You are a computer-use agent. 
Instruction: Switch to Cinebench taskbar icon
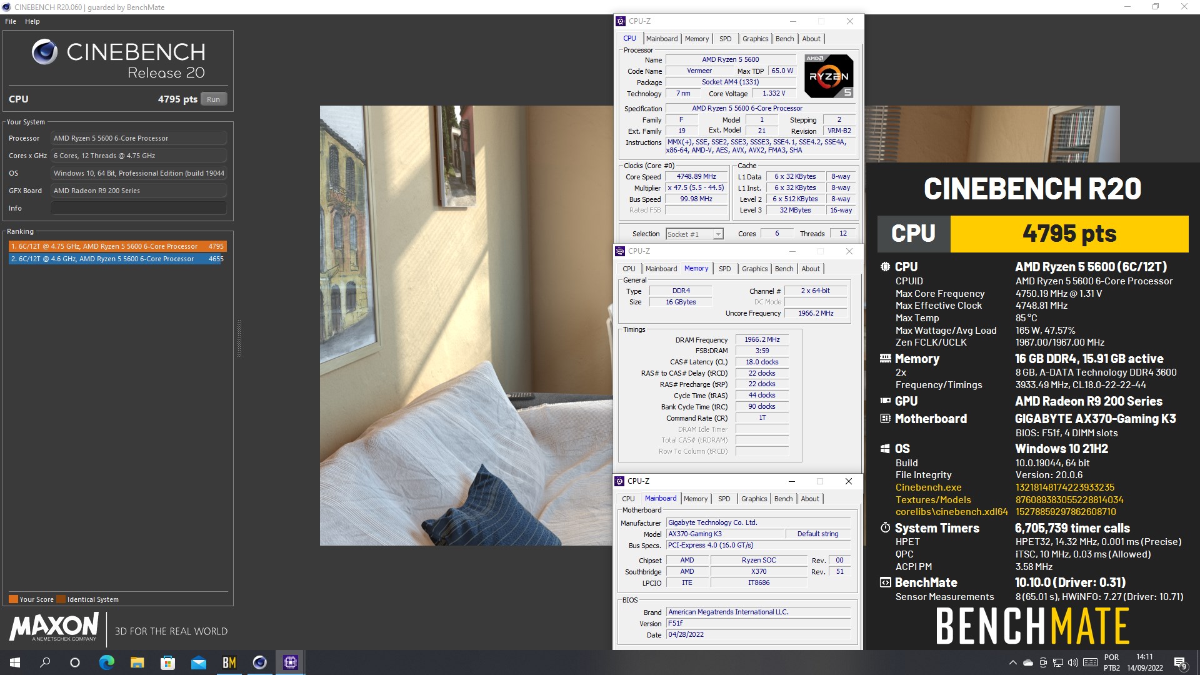point(260,662)
